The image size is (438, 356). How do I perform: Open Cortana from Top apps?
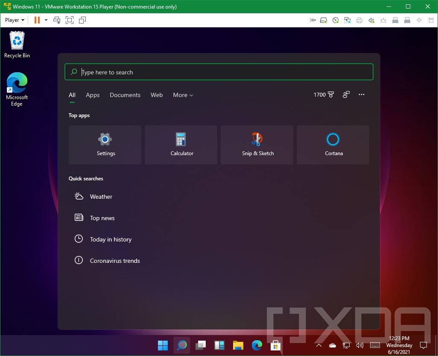pyautogui.click(x=333, y=145)
